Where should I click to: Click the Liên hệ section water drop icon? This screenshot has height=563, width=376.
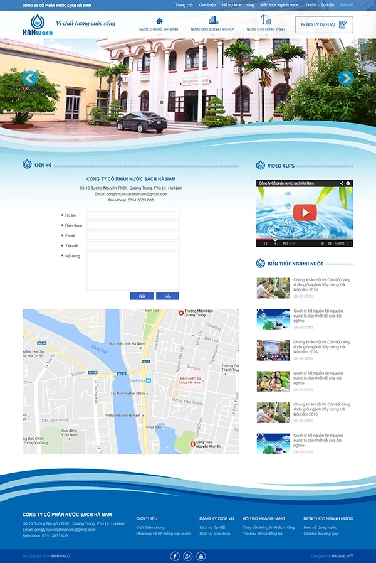[27, 164]
